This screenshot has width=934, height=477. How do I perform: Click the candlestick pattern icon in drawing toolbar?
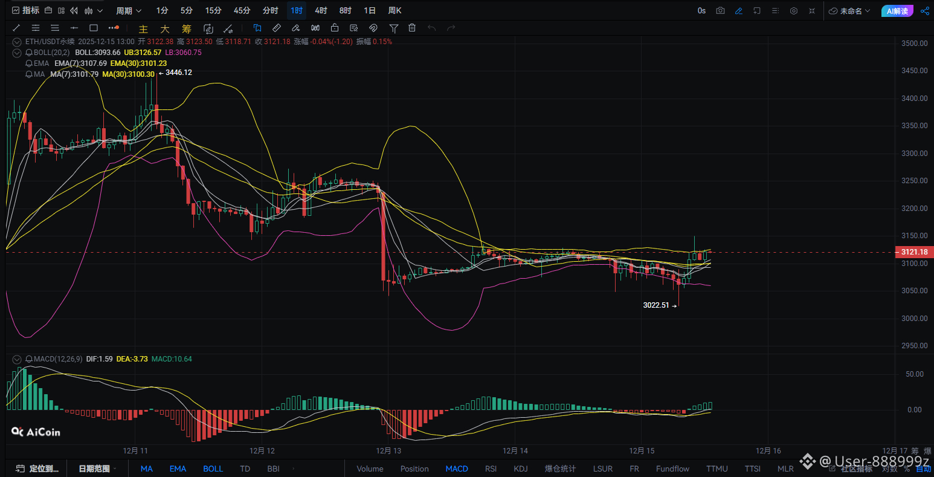point(315,28)
